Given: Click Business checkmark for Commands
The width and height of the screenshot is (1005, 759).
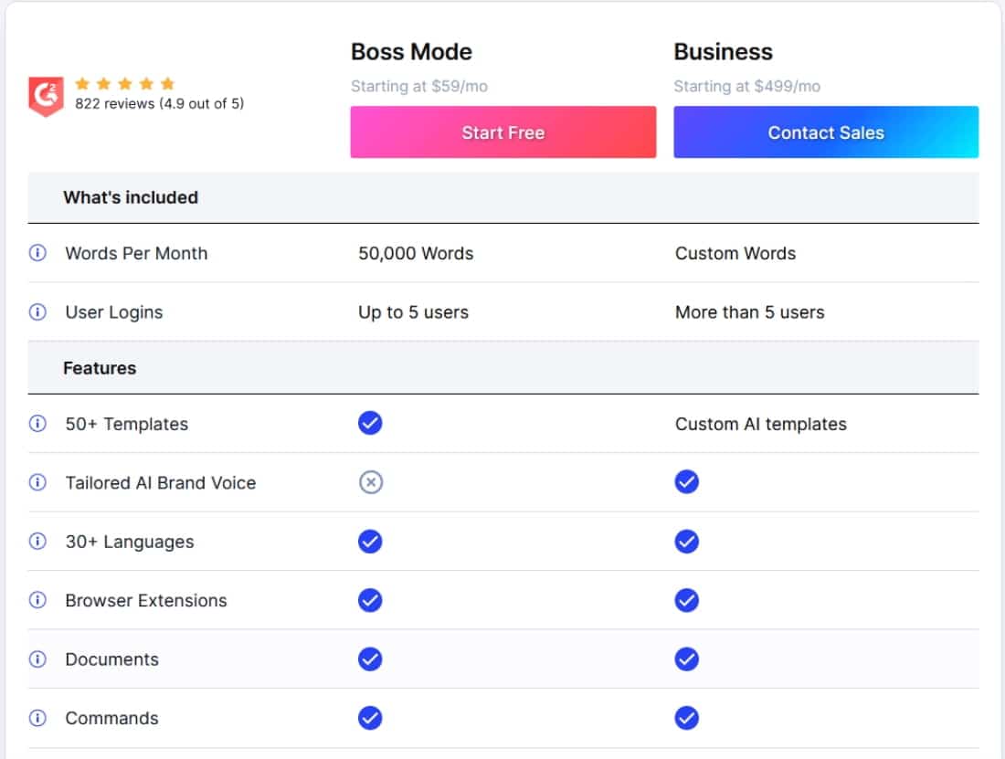Looking at the screenshot, I should [x=686, y=718].
